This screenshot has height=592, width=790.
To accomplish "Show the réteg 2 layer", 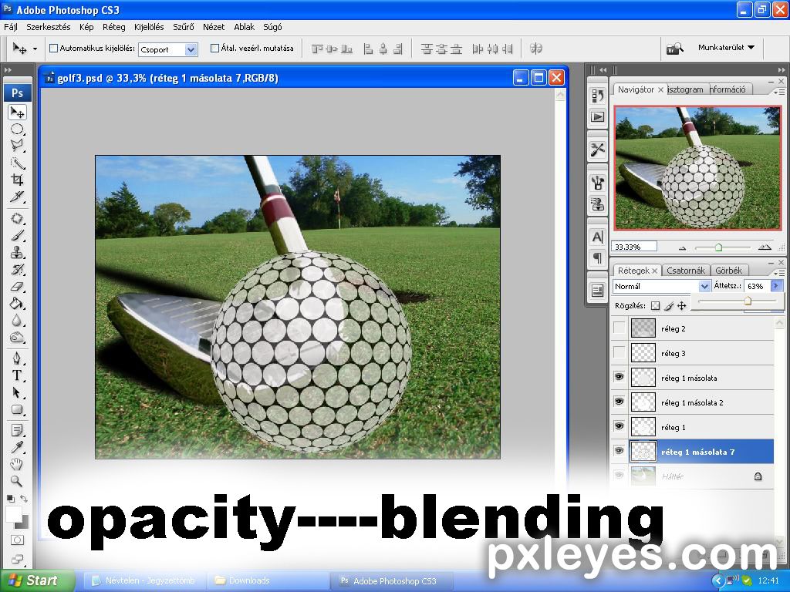I will 620,328.
